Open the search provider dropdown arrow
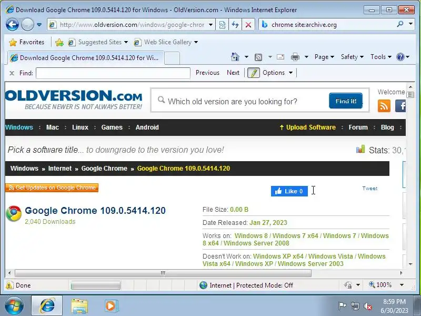 [x=410, y=24]
